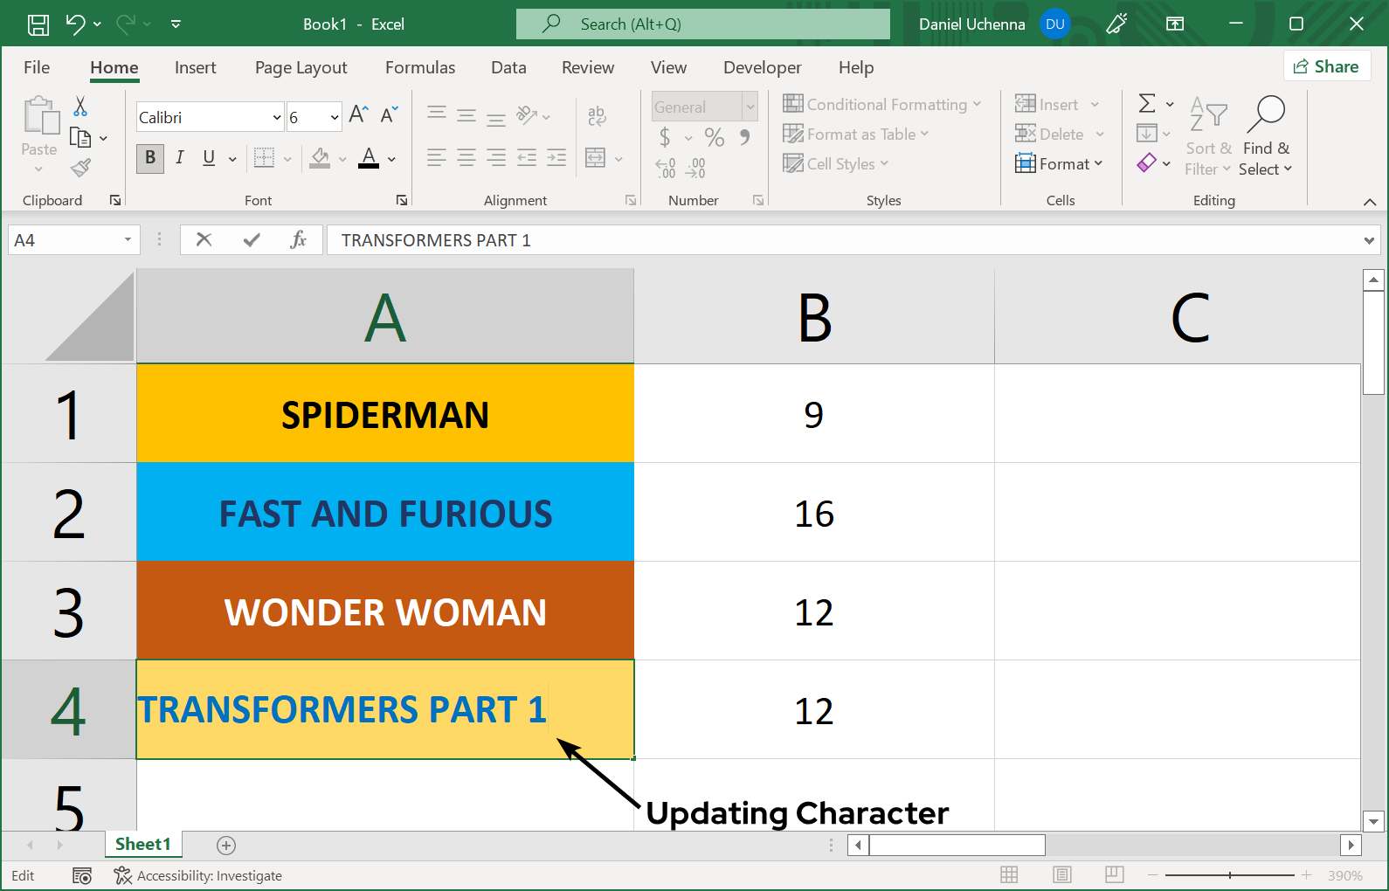Open the Format cells dropdown

pyautogui.click(x=1059, y=163)
